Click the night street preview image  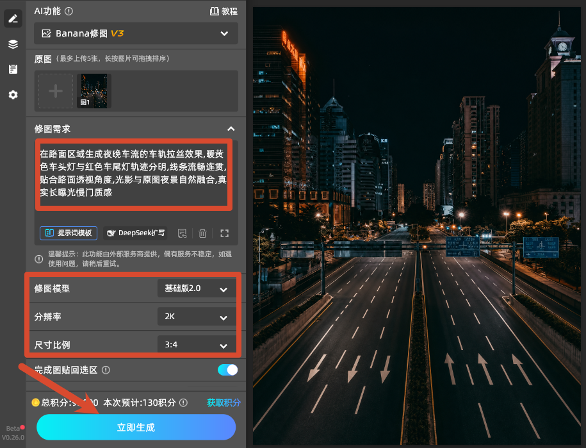coord(417,226)
